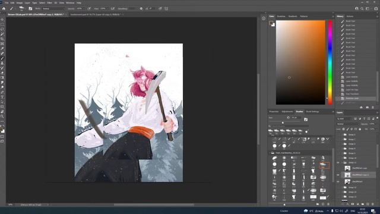Add layer mask in Layers panel

point(353,204)
